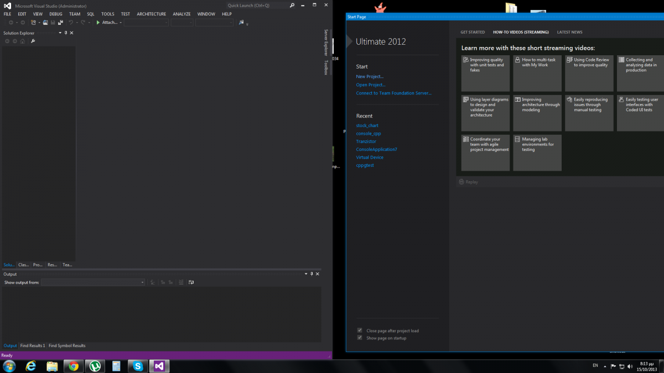Image resolution: width=664 pixels, height=373 pixels.
Task: Click the Save All toolbar icon
Action: (60, 23)
